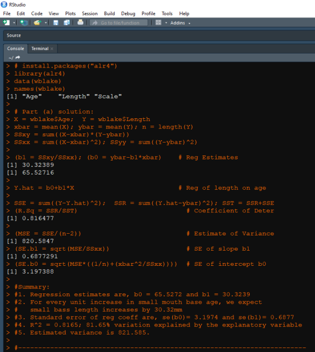Viewport: 315px width, 352px height.
Task: Click the SE.b0 output 3.197388
Action: [x=38, y=271]
